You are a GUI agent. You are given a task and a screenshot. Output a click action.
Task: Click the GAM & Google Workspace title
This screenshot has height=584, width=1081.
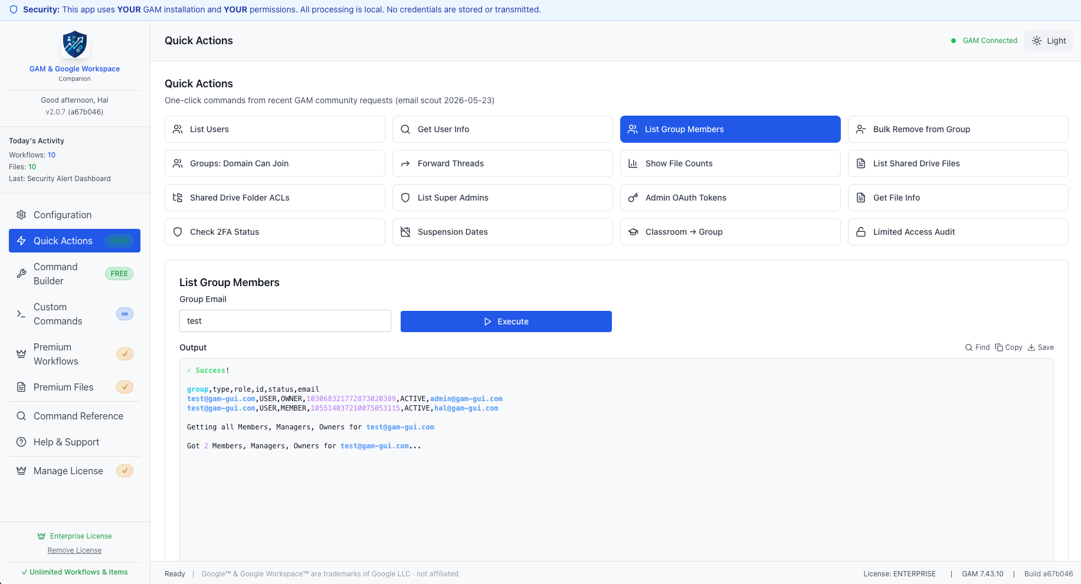(74, 69)
